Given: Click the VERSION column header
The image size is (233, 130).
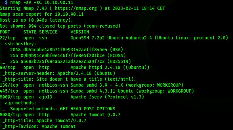Looking at the screenshot, I should click(80, 32).
